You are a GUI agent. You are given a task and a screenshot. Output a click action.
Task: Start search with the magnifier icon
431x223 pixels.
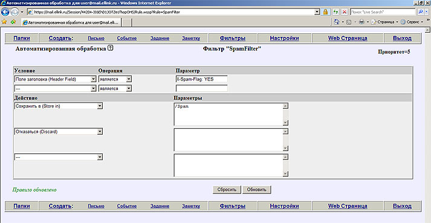pyautogui.click(x=420, y=12)
